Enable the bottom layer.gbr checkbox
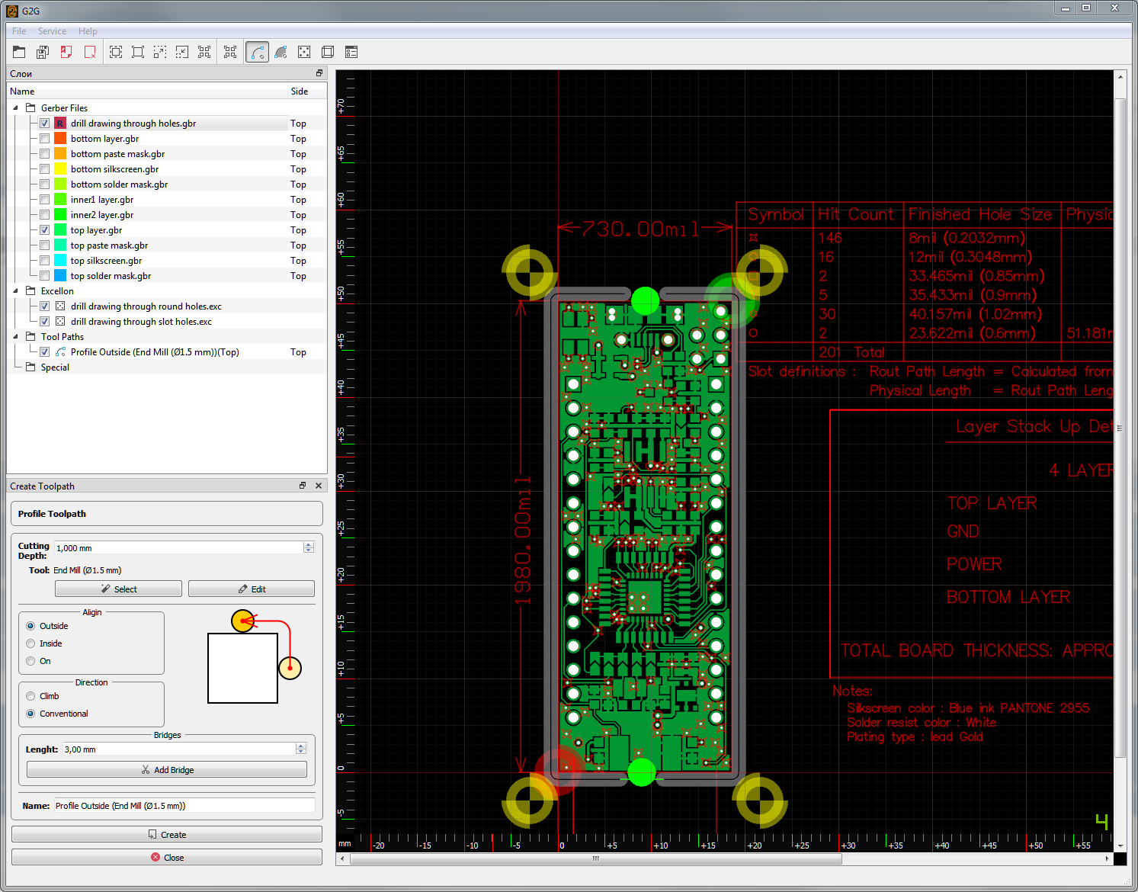Screen dimensions: 1138x892 (x=44, y=139)
